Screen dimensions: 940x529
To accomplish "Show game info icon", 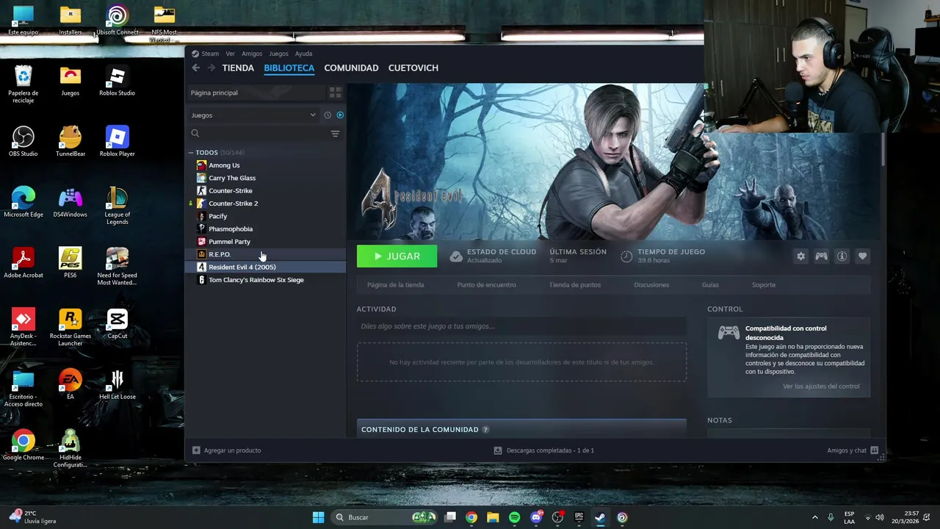I will [x=842, y=256].
